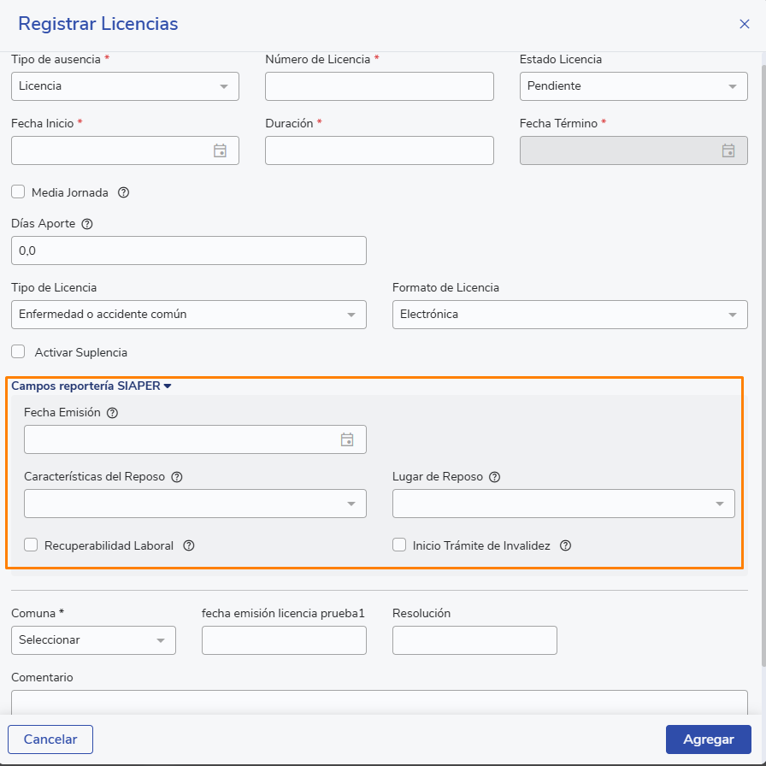Toggle Inicio Trámite de Invalidez checkbox
The height and width of the screenshot is (766, 766).
click(x=399, y=545)
